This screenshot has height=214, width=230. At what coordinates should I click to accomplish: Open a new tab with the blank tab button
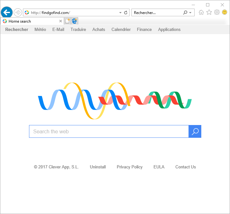click(67, 21)
